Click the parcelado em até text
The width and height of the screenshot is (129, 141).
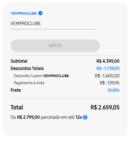pyautogui.click(x=58, y=117)
